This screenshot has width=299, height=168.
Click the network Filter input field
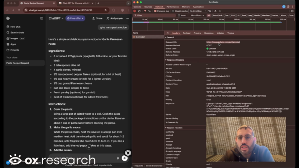pos(155,16)
